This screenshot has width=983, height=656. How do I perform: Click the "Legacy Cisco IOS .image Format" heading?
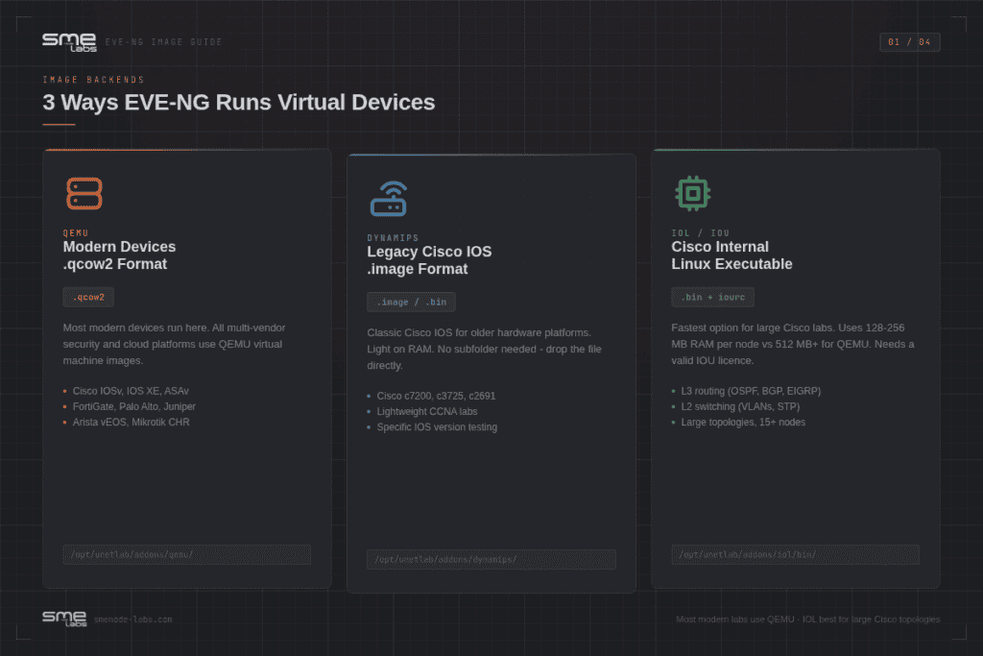(429, 260)
